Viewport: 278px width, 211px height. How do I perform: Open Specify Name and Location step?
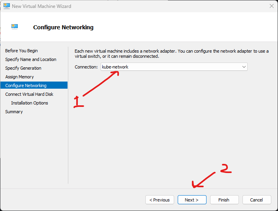[31, 59]
